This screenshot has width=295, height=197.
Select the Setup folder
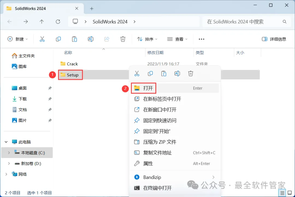click(70, 75)
